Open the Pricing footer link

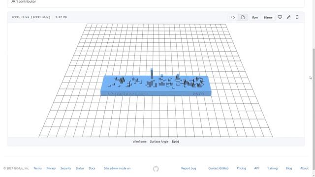[x=241, y=168]
